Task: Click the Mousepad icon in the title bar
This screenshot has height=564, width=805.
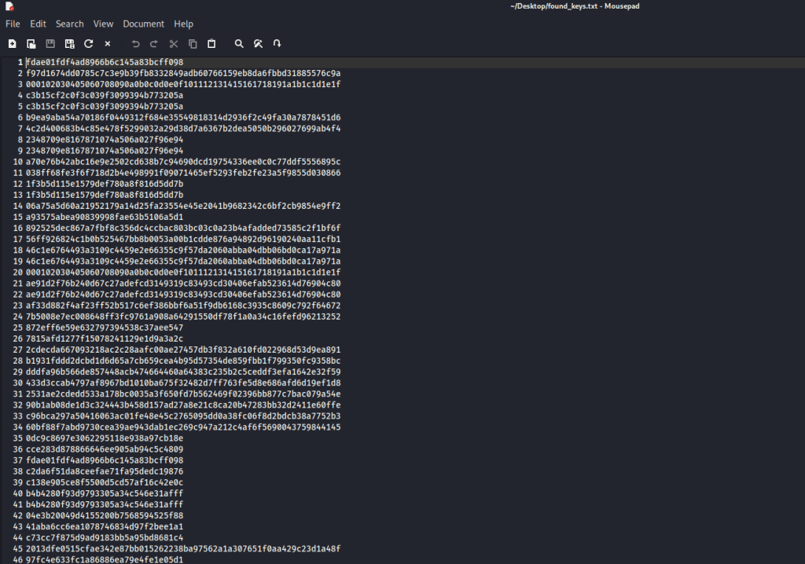Action: (8, 6)
